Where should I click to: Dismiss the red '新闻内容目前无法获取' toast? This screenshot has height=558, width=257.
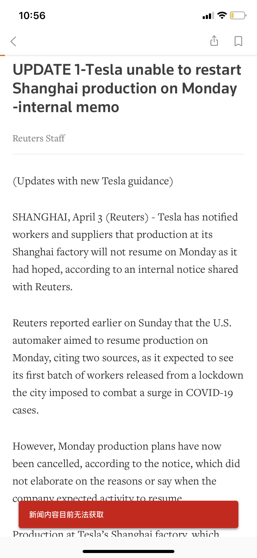[128, 514]
